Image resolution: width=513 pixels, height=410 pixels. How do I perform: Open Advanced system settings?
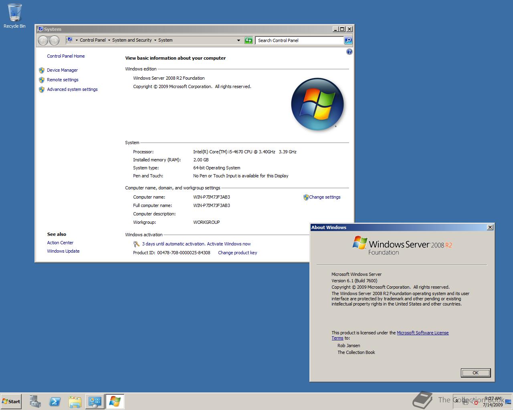(72, 89)
